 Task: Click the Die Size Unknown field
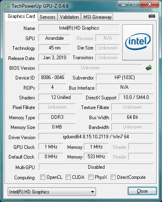pos(108,48)
